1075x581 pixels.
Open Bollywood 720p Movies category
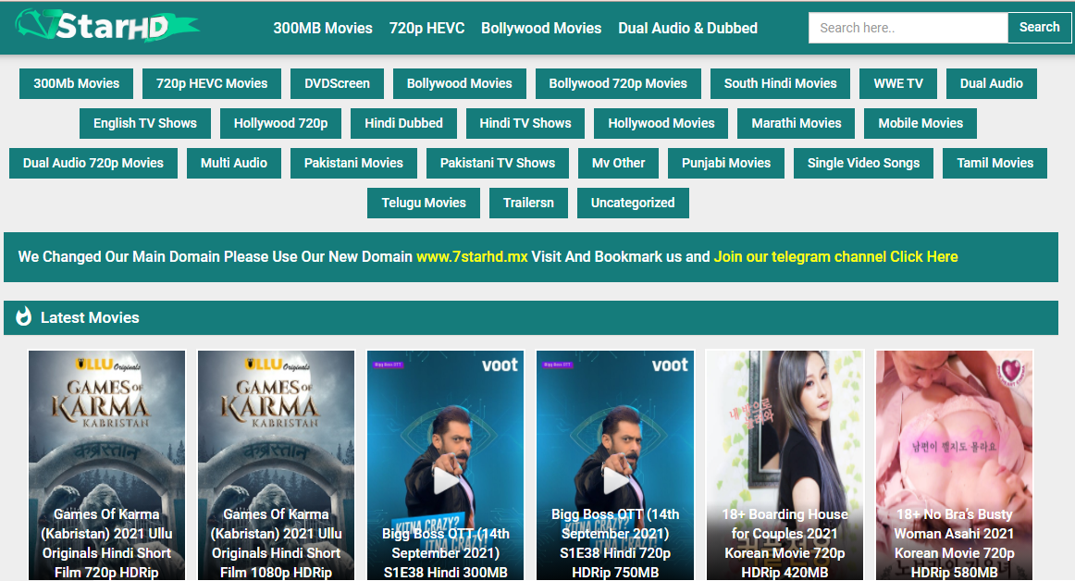(618, 83)
